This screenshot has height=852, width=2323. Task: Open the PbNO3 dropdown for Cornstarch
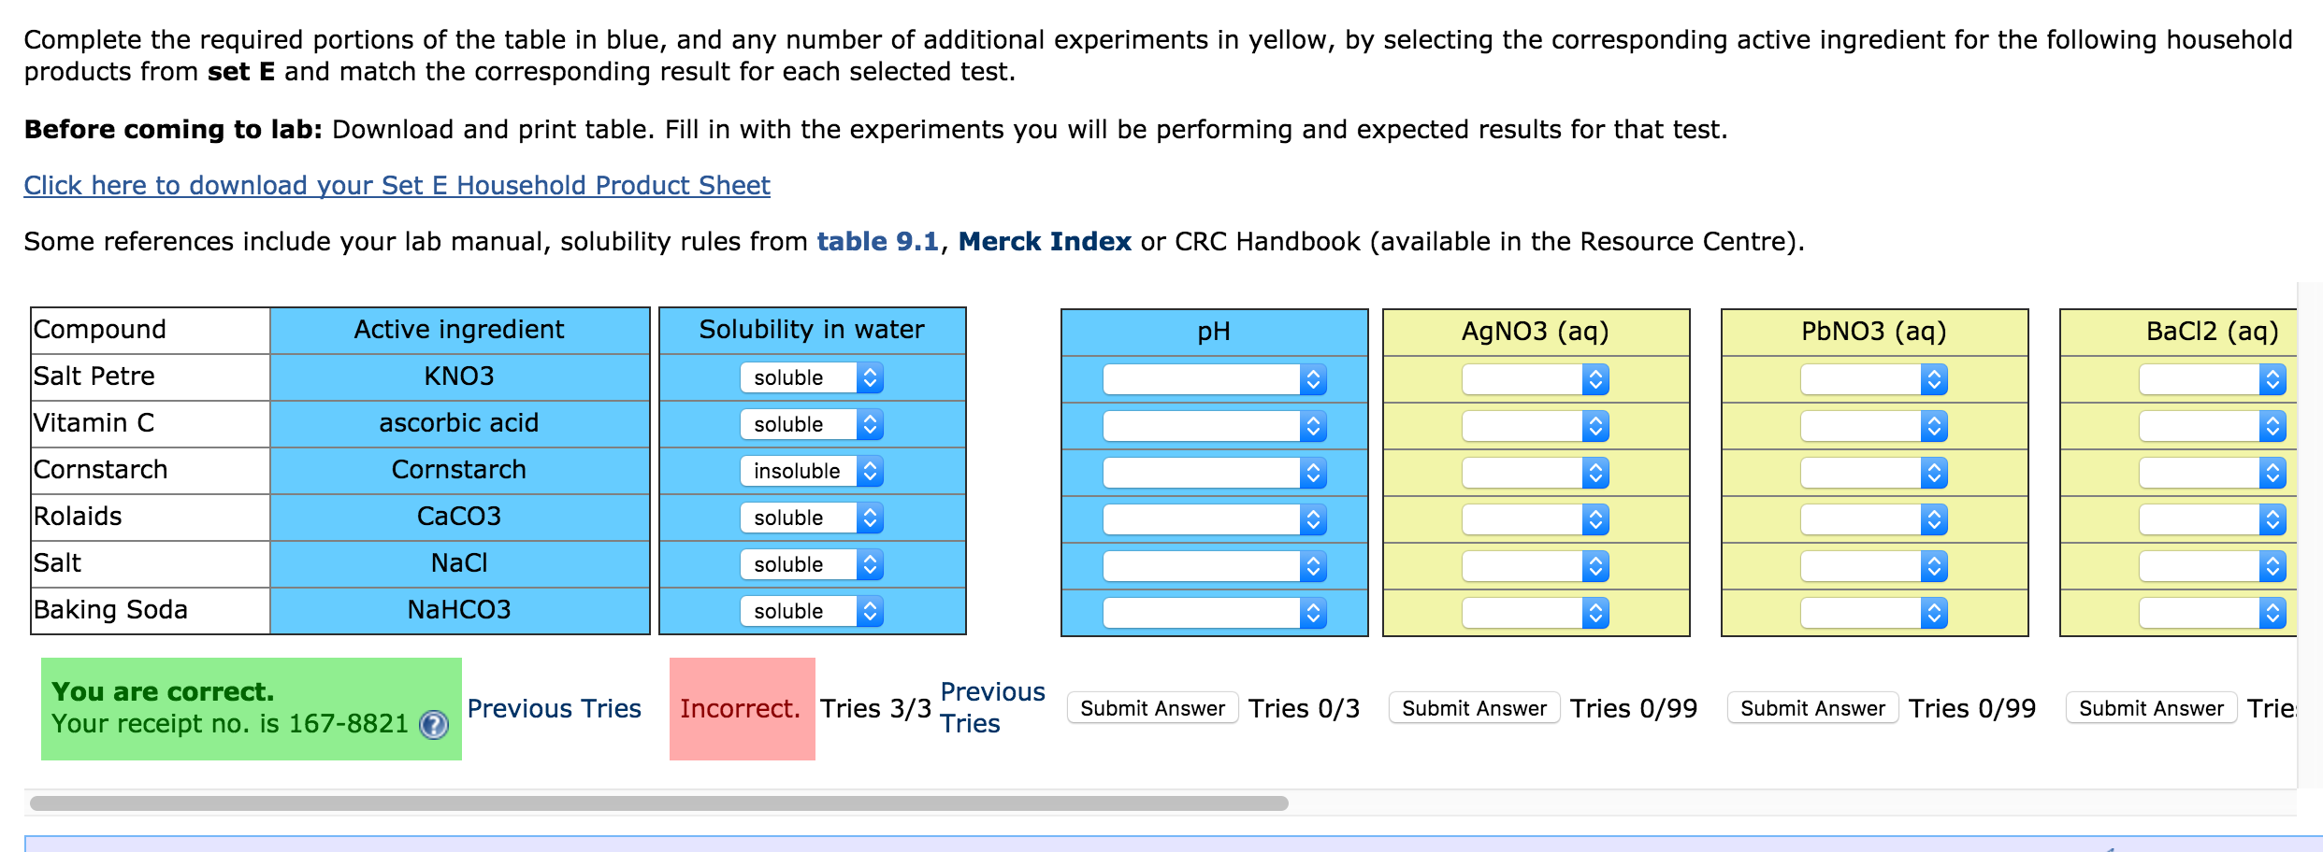(1874, 473)
